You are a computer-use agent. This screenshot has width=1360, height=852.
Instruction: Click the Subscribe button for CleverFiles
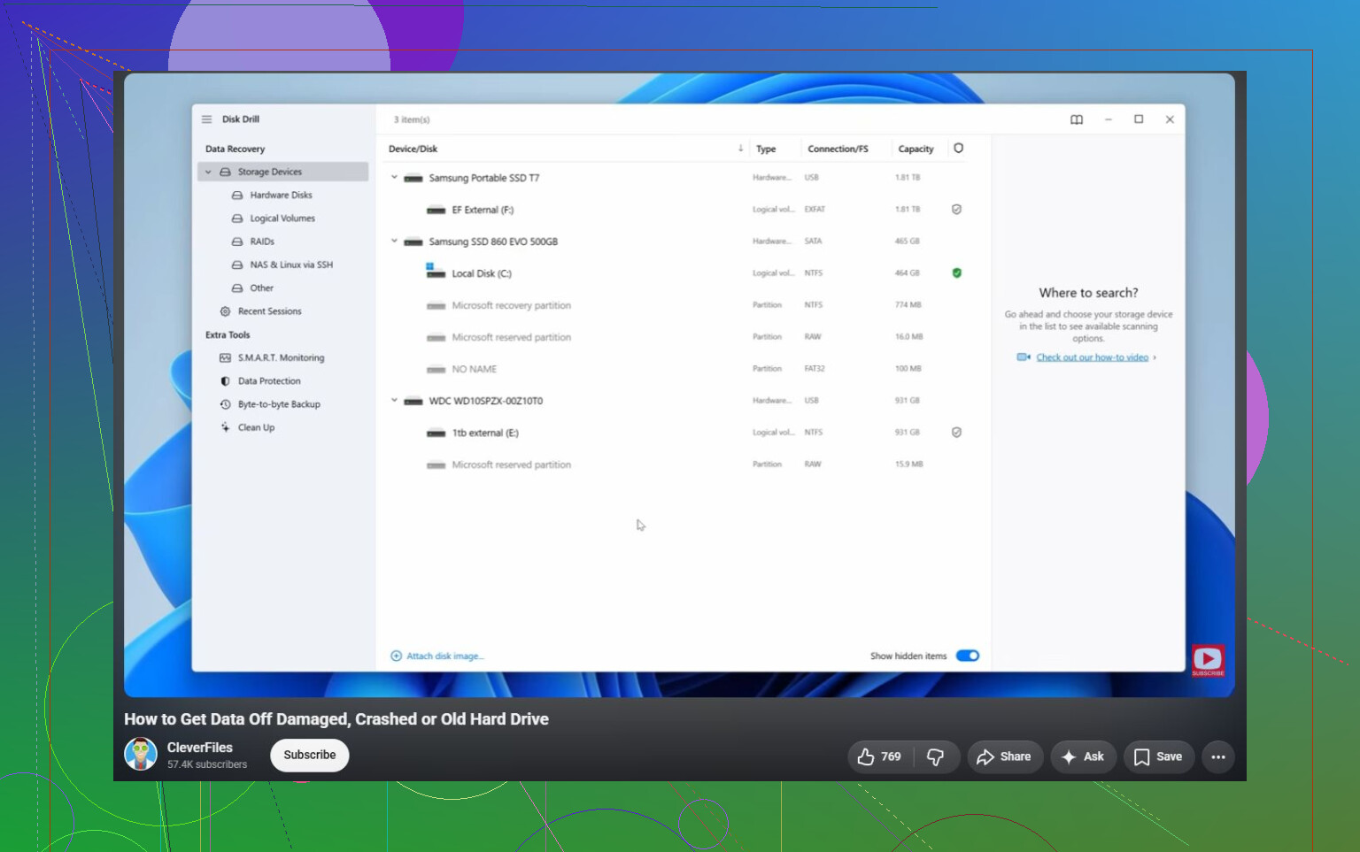(x=310, y=755)
